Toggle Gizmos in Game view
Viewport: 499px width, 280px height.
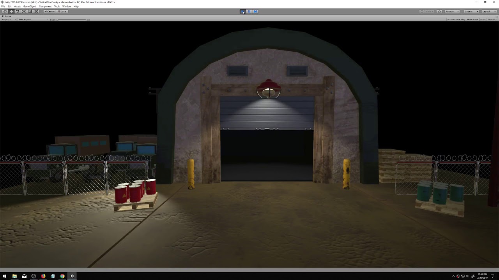pyautogui.click(x=490, y=19)
